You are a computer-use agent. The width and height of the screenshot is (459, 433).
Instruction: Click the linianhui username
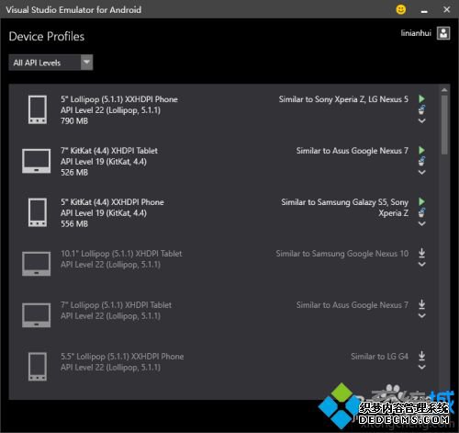pyautogui.click(x=416, y=33)
